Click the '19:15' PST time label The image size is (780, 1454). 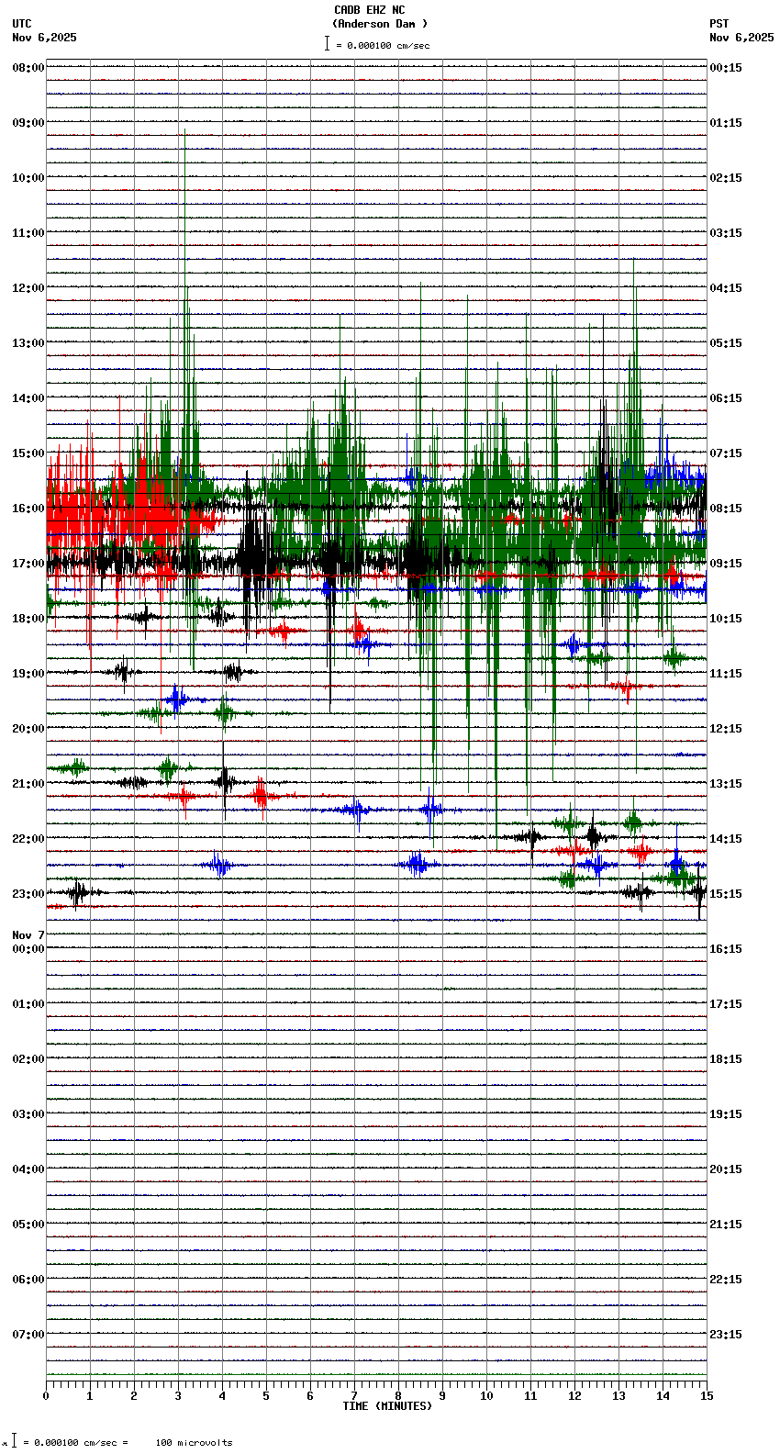[726, 1114]
